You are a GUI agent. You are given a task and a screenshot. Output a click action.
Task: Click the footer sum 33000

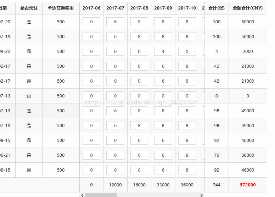(x=163, y=185)
